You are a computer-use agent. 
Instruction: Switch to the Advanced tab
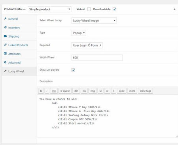(x=19, y=62)
